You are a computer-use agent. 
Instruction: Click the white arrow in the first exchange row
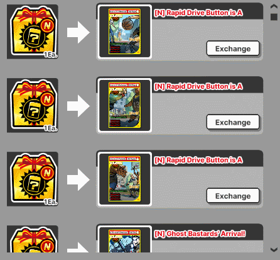click(78, 32)
